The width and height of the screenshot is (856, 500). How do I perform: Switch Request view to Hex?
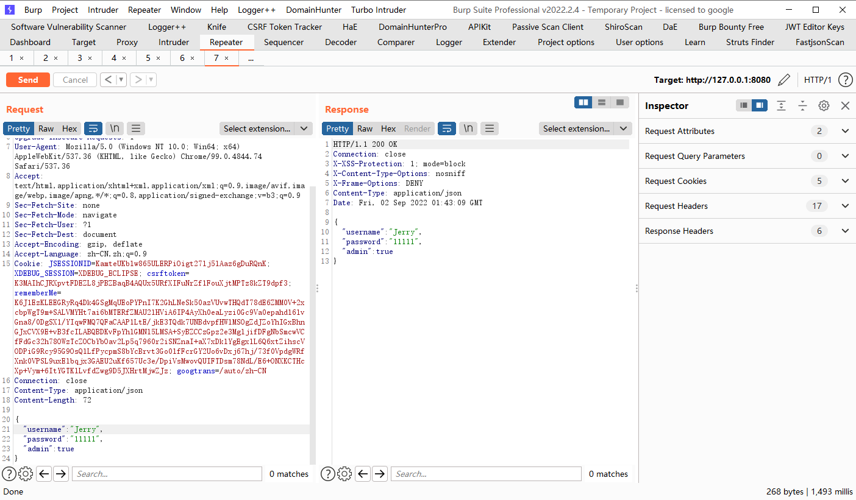coord(70,129)
